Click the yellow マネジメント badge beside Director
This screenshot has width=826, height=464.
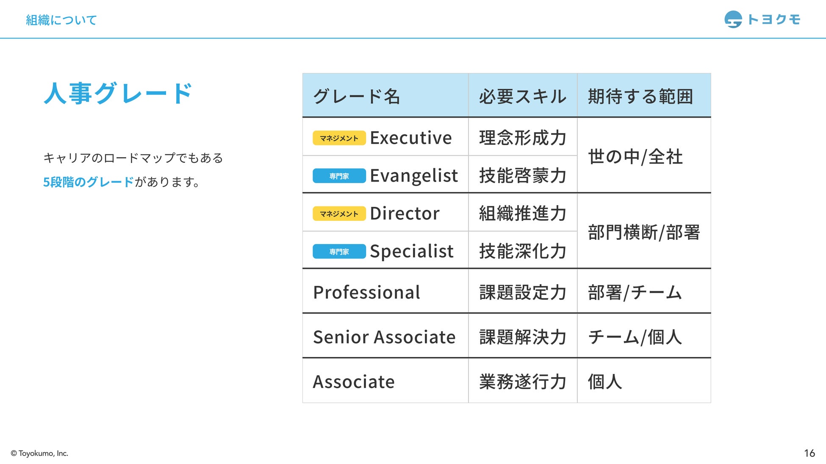coord(339,214)
